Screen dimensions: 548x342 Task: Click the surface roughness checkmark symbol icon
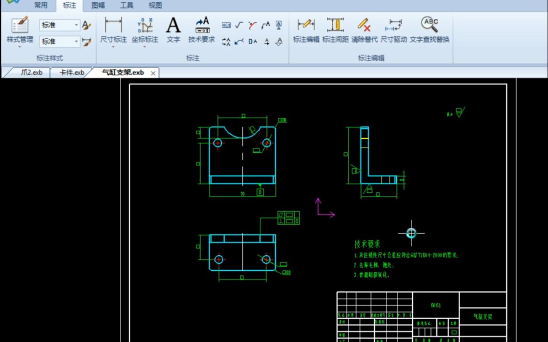239,25
